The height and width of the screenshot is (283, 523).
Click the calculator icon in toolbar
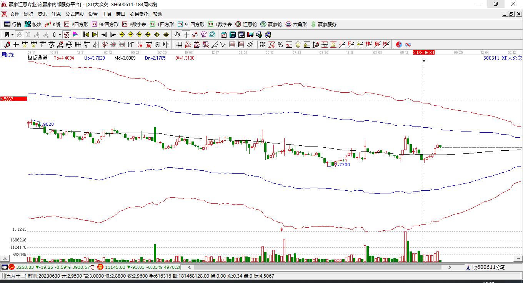[x=232, y=35]
